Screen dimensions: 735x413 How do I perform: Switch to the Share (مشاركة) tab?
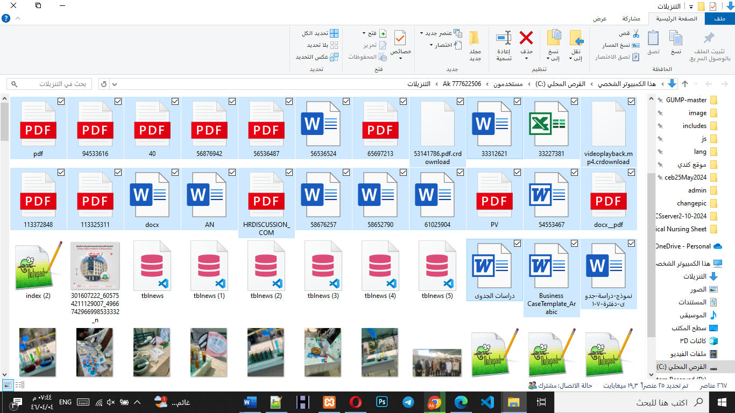tap(631, 18)
